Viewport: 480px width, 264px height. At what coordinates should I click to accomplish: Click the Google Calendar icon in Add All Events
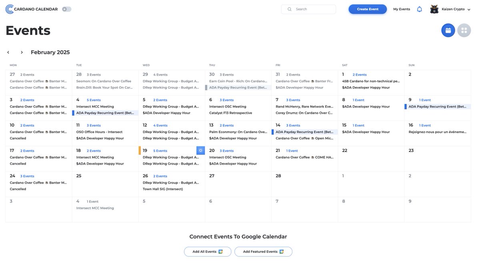[220, 252]
